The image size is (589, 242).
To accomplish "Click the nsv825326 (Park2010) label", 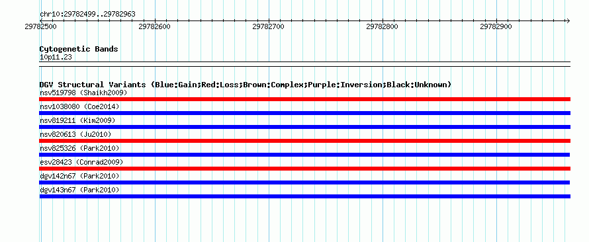I will (x=79, y=148).
